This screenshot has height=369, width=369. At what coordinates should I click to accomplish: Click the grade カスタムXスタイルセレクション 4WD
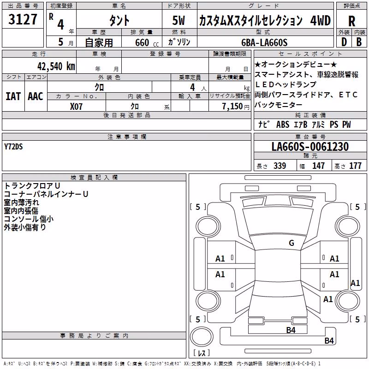tap(265, 20)
